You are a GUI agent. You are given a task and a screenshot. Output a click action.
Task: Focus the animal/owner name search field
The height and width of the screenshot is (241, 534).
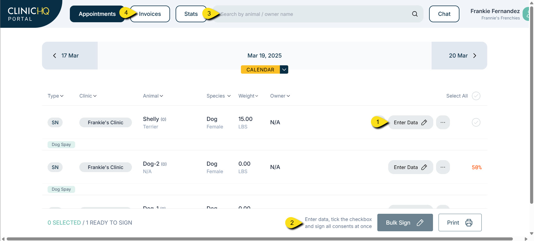click(312, 14)
